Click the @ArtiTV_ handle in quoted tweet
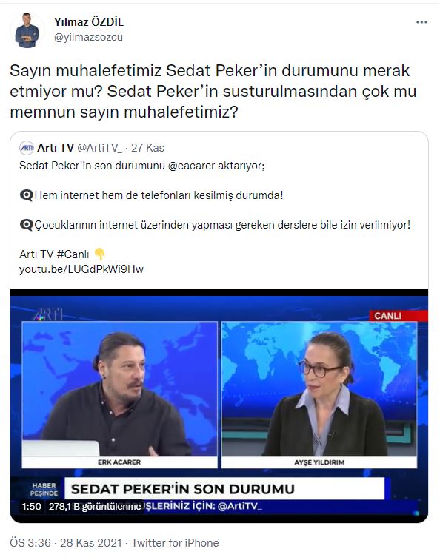Screen dimensions: 440x560 99,148
